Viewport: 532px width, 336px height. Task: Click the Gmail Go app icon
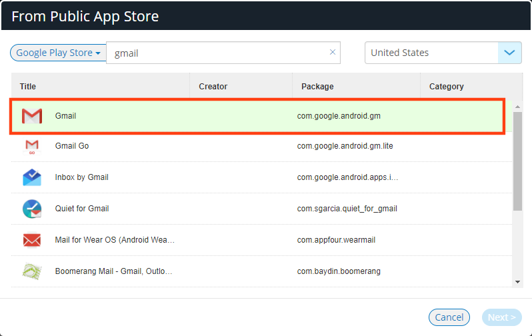(32, 146)
